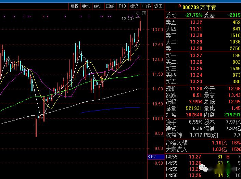Viewport: 241px width, 179px height.
Task: Click the red R icon beside stock code
Action: tap(179, 6)
